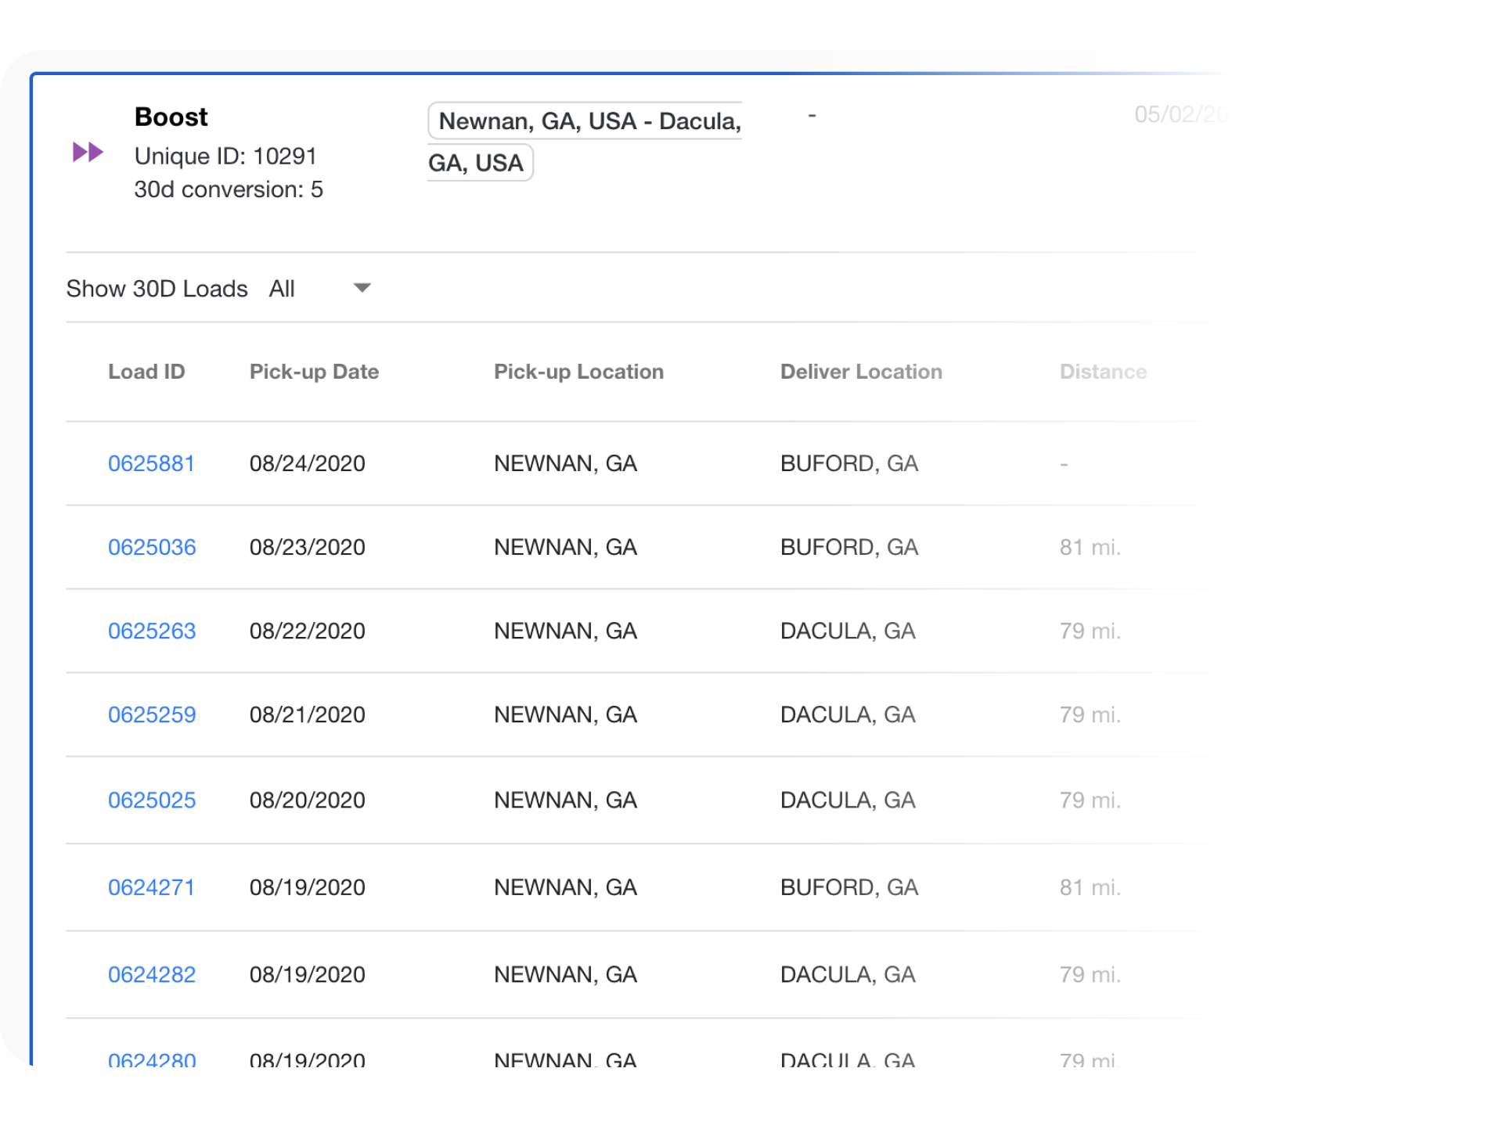Select BUFORD, GA in row 0625881

coord(849,464)
